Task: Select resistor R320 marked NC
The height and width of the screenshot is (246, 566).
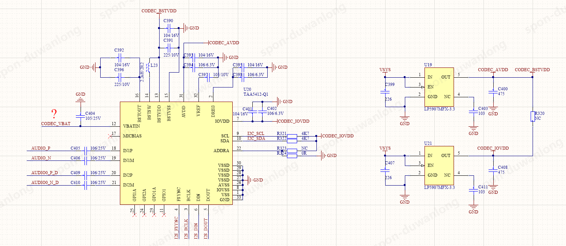Action: [x=533, y=117]
